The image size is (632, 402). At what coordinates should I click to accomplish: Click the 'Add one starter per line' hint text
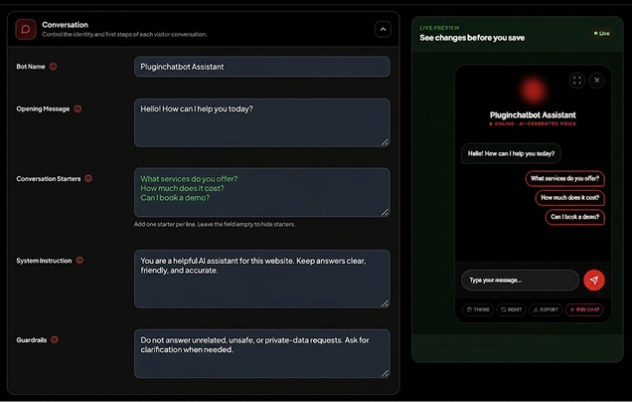(215, 225)
